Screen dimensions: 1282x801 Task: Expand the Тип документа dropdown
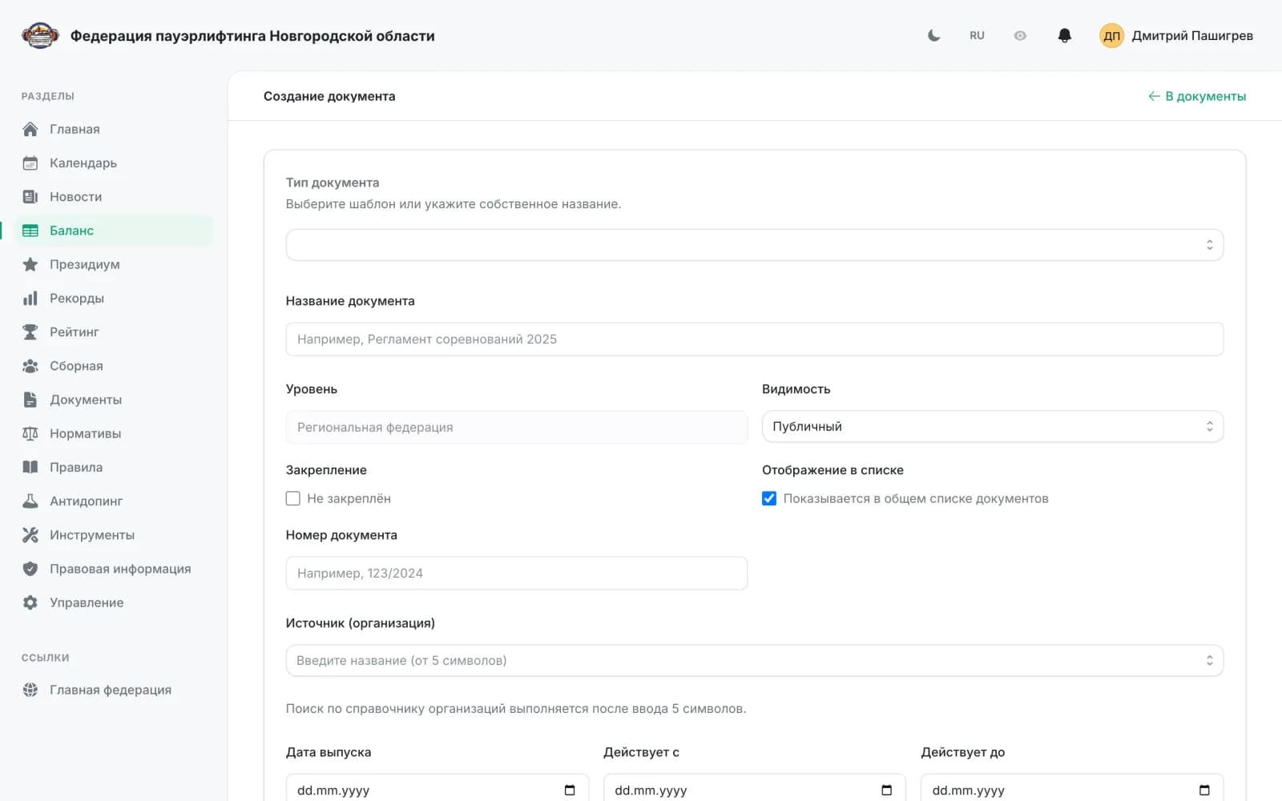pos(754,245)
